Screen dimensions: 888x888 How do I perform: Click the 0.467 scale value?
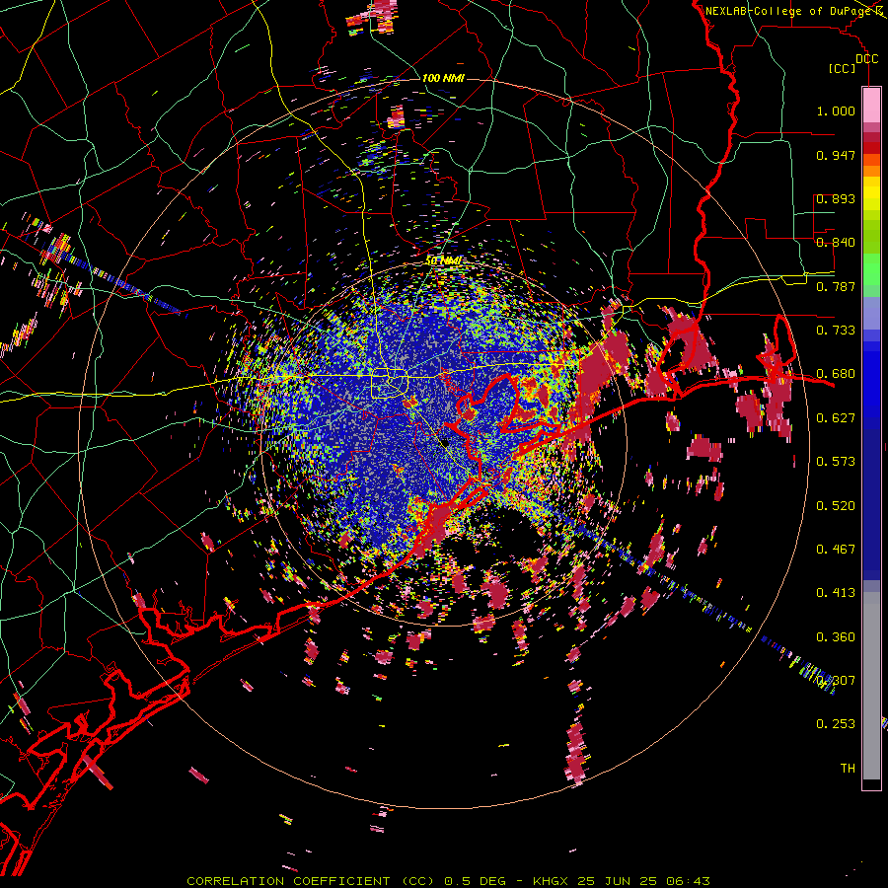[836, 550]
